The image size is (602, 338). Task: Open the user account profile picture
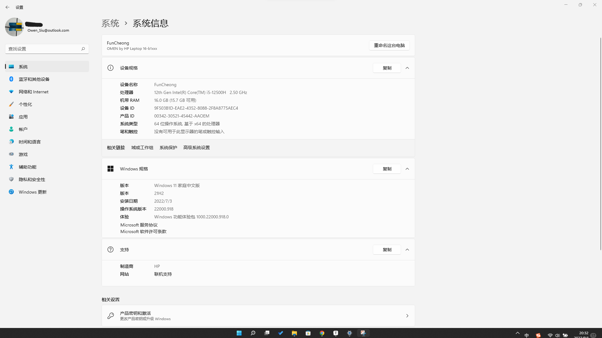pyautogui.click(x=14, y=27)
